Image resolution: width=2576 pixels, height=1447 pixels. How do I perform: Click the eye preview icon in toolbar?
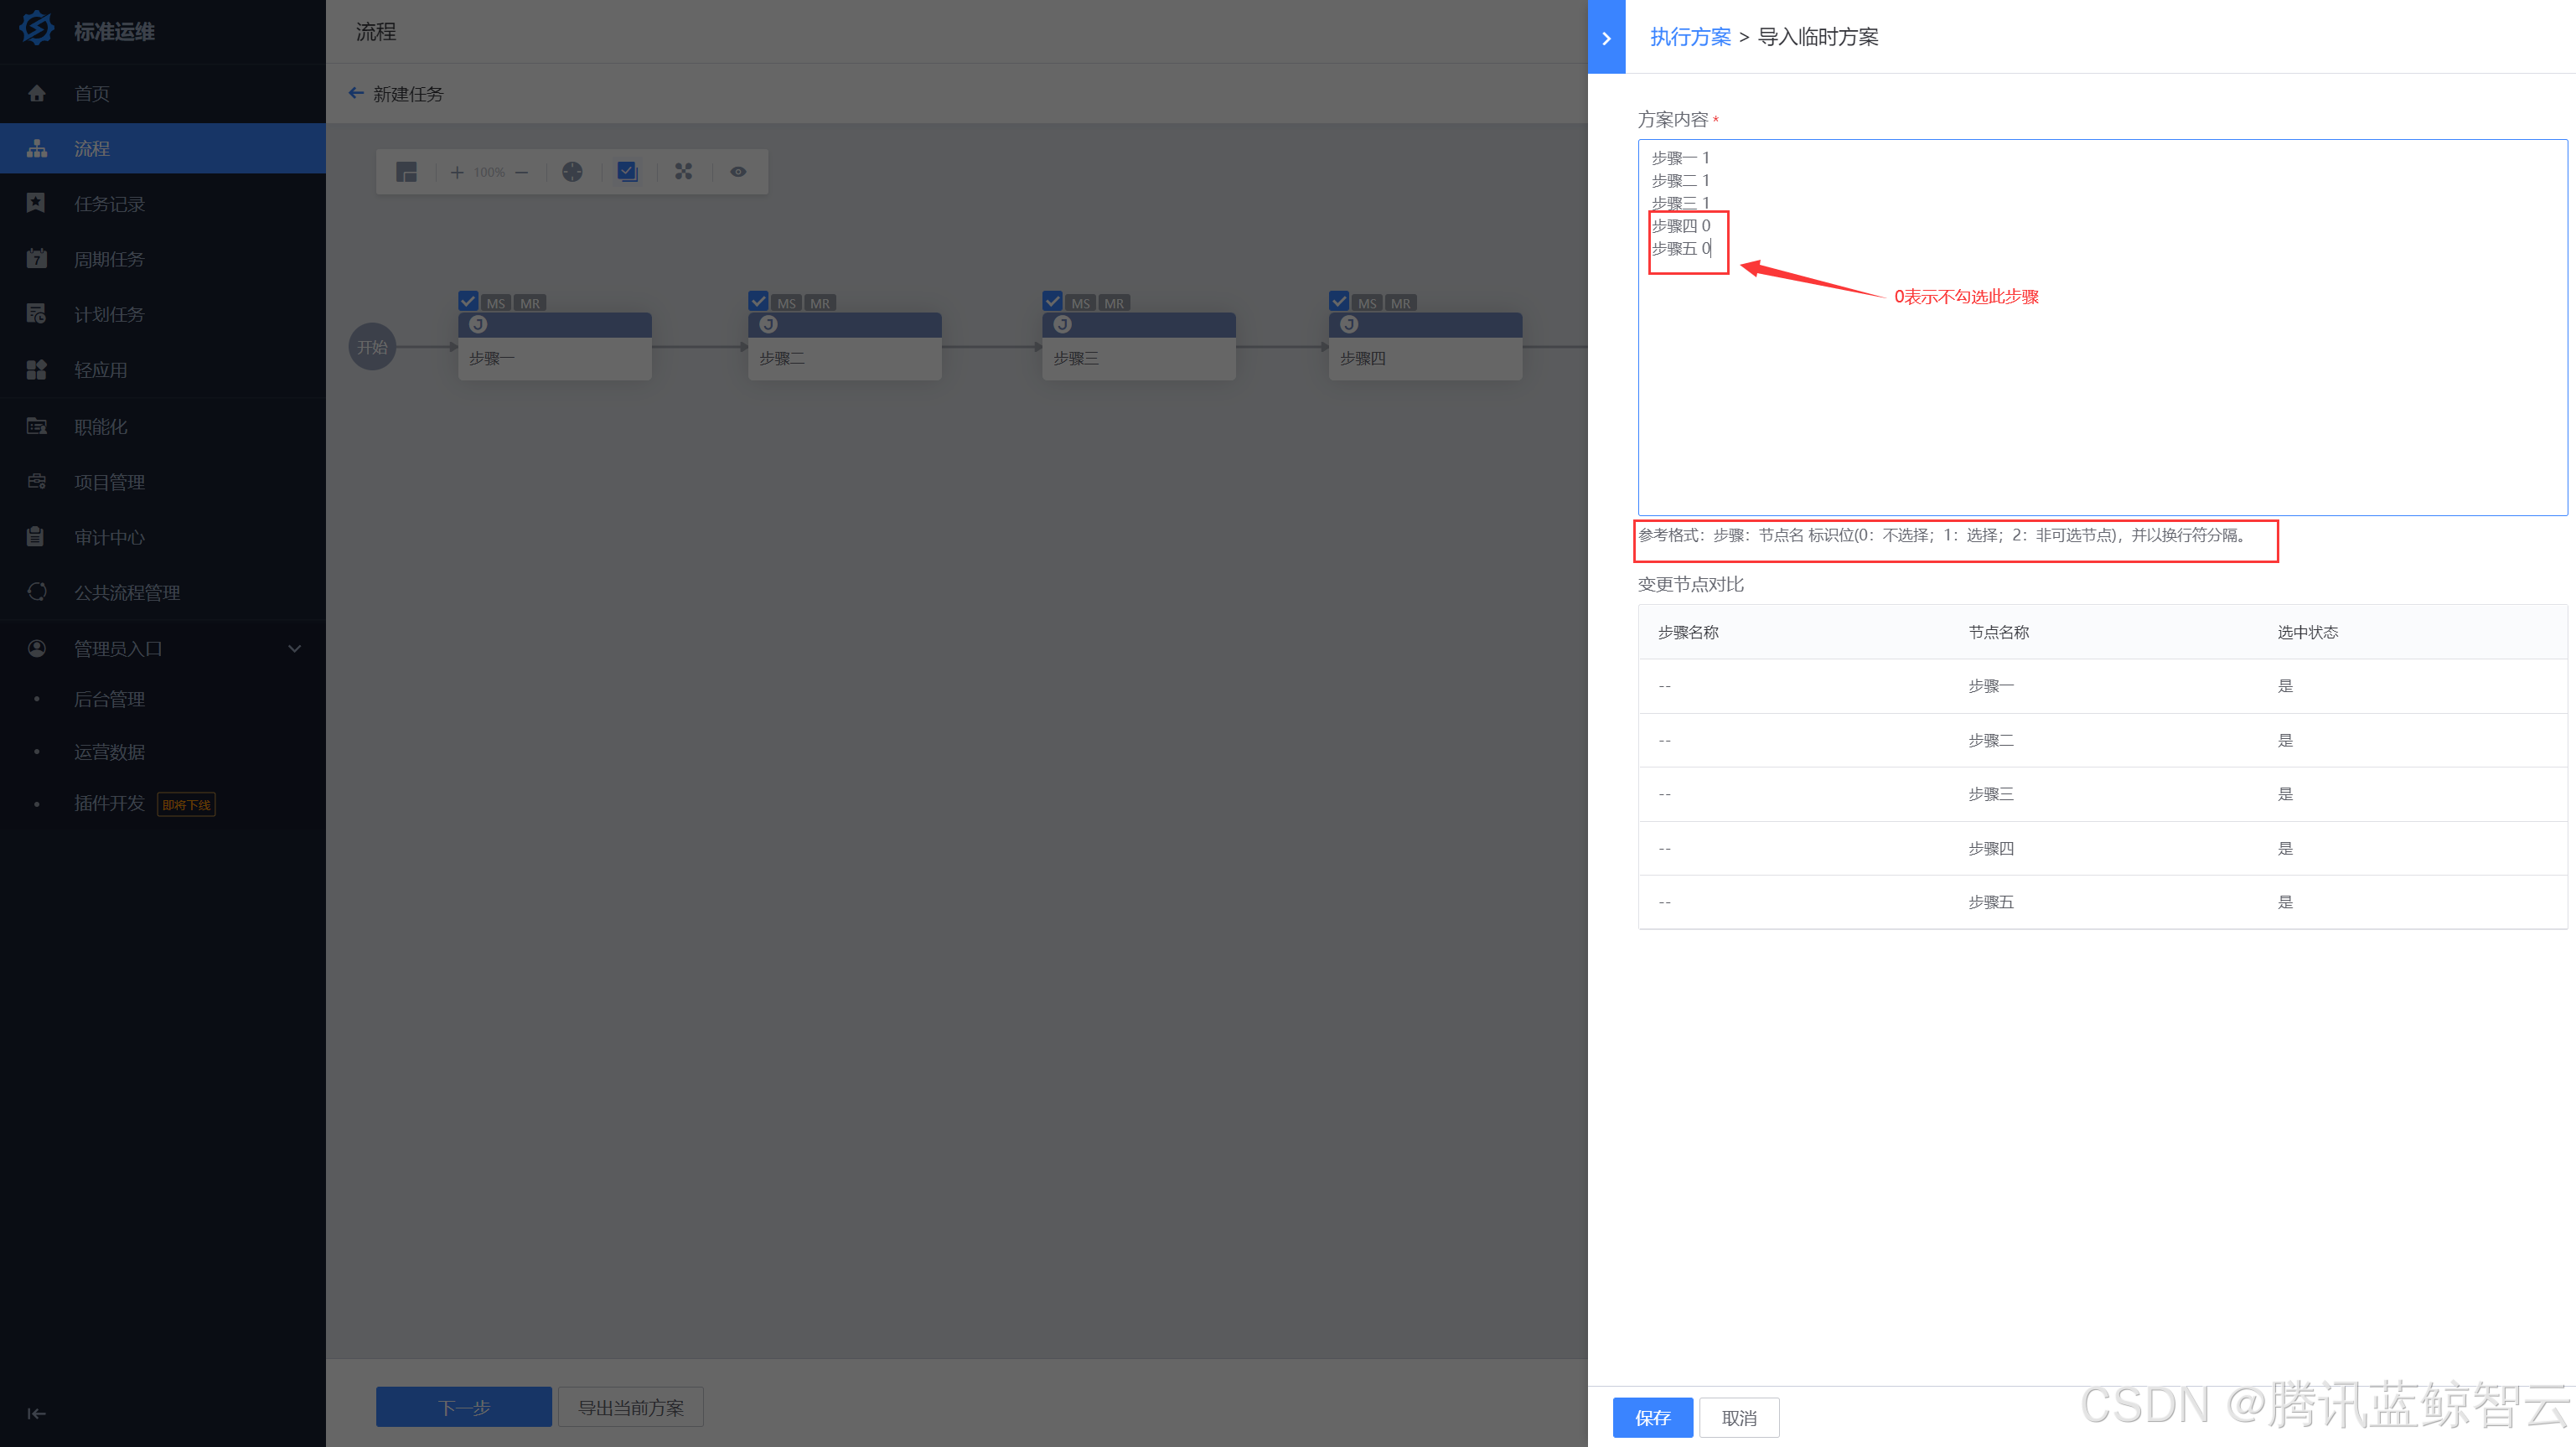point(738,172)
